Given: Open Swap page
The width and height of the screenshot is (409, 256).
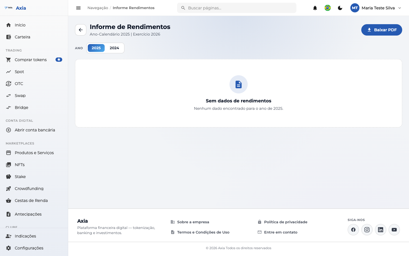Looking at the screenshot, I should (x=34, y=96).
